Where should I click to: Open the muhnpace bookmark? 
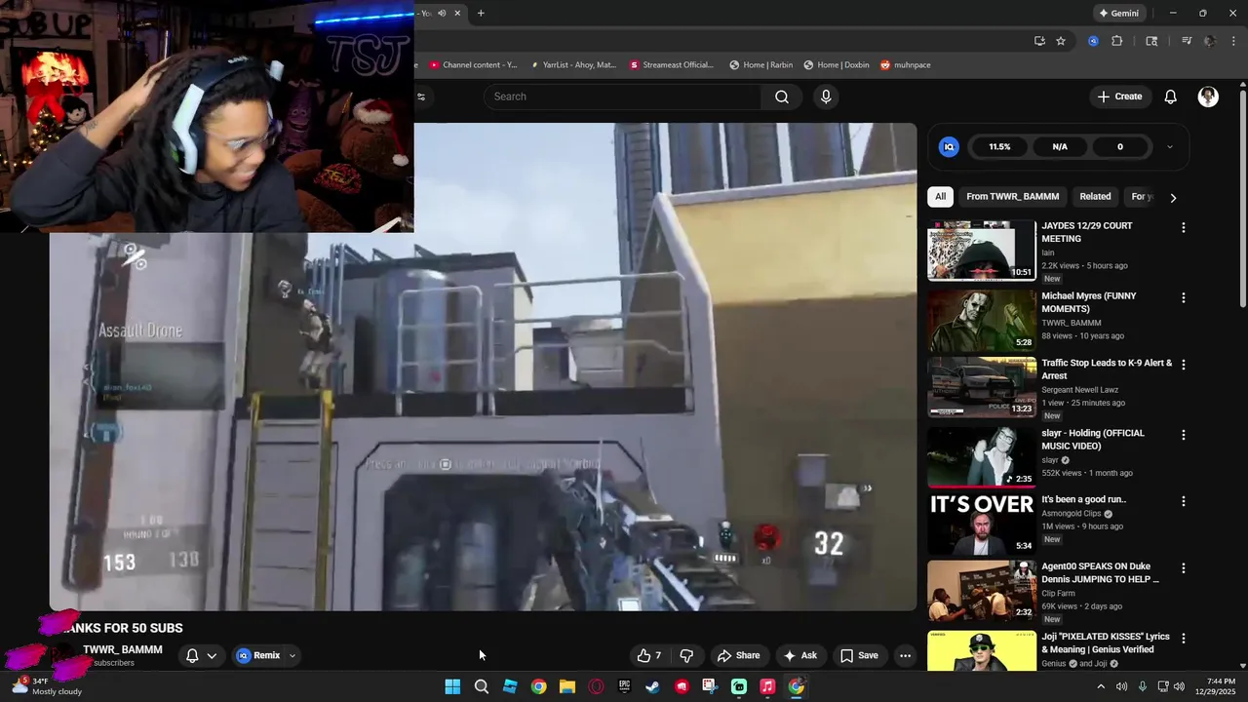(x=906, y=65)
